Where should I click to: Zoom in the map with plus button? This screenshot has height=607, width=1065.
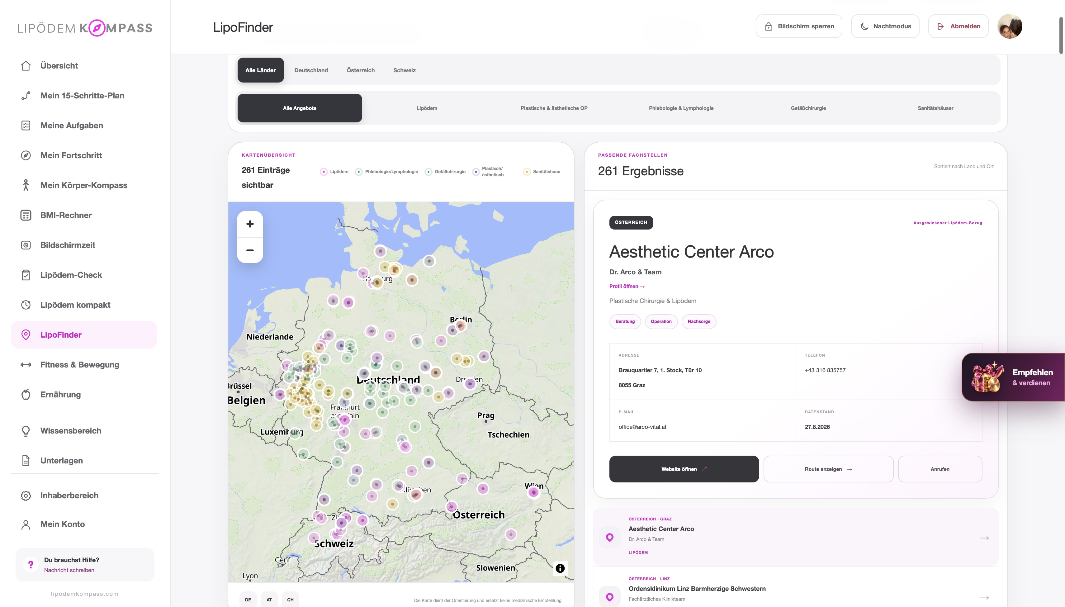point(250,224)
